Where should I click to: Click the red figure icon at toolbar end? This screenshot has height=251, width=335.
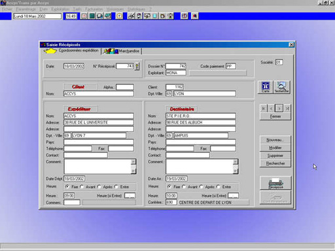click(195, 16)
